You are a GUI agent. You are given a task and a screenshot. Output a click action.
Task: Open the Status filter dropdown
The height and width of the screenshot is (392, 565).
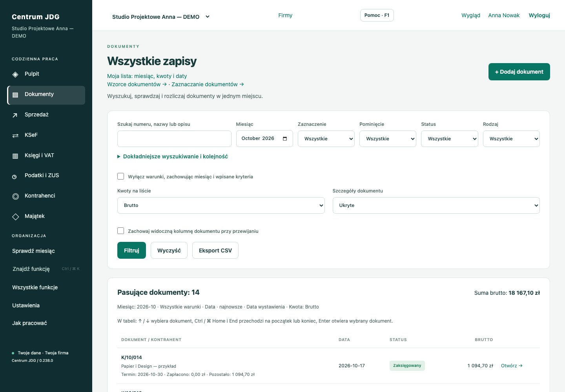450,139
